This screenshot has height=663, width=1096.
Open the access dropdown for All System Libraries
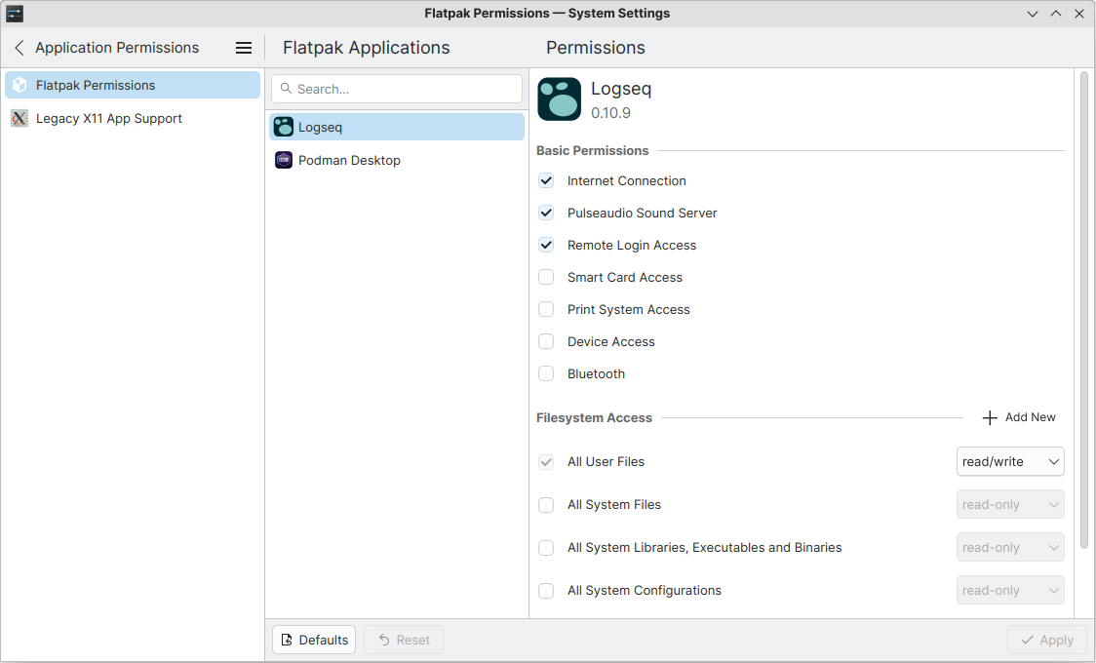1010,548
